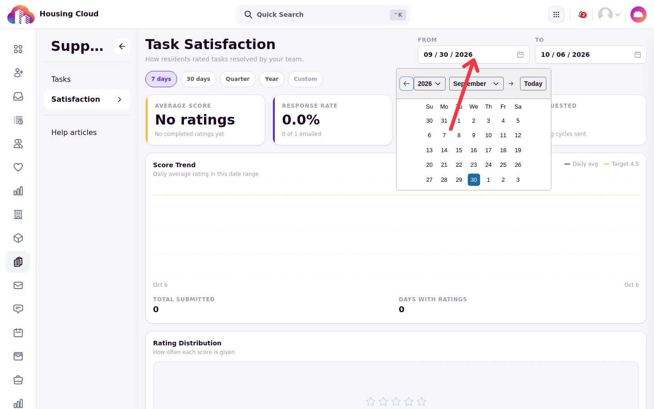Select the Year range
The width and height of the screenshot is (654, 409).
tap(272, 79)
